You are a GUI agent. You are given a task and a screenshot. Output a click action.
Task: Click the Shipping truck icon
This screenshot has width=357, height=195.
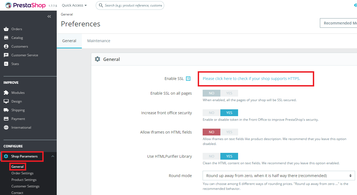(6, 110)
